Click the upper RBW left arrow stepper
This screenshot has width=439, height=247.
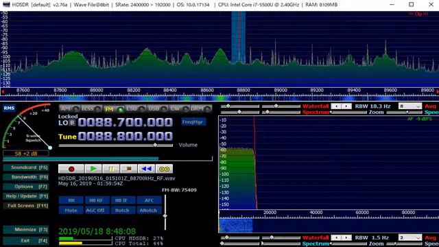coord(336,106)
